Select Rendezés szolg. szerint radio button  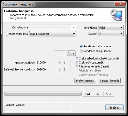(x=81, y=51)
